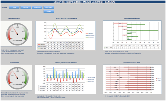This screenshot has width=166, height=101.
Task: Select the VENTAS/DEVOLUCION MENSUAL heading
Action: coord(66,63)
